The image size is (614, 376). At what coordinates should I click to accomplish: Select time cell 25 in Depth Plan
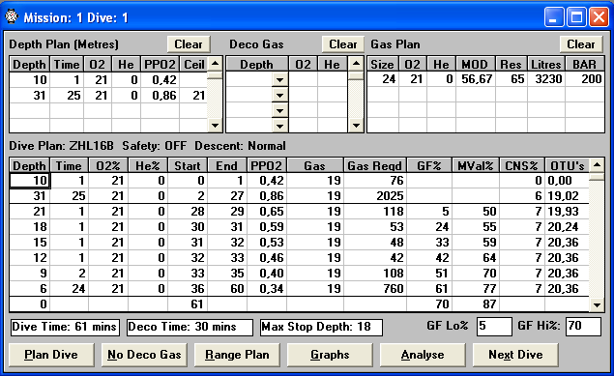[67, 96]
